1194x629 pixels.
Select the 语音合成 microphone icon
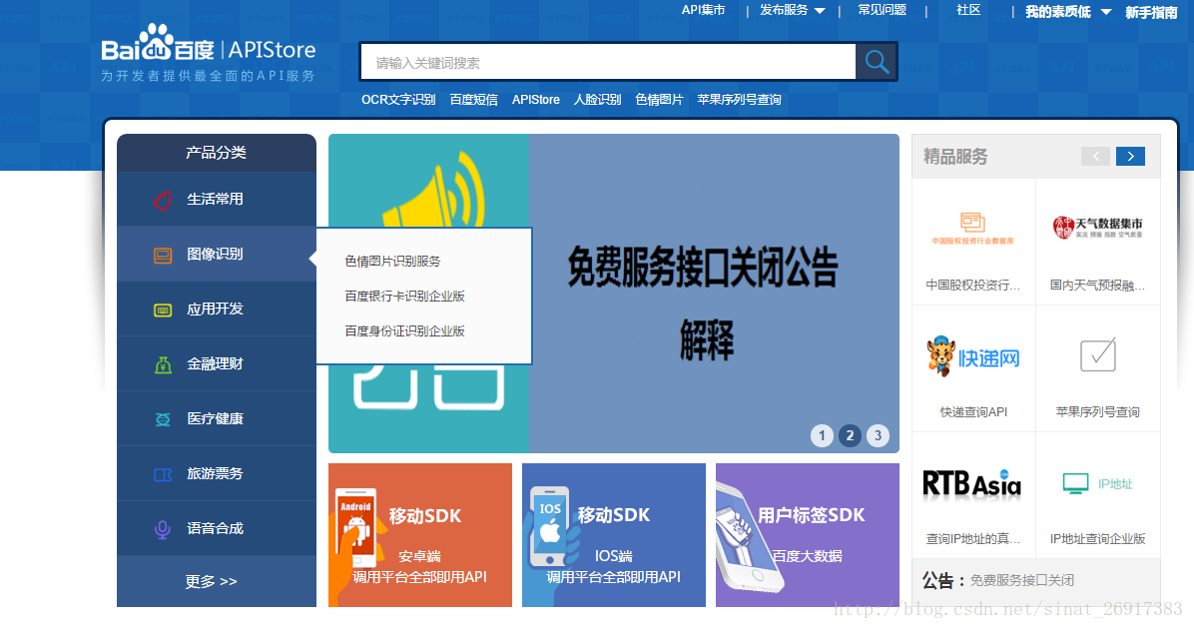[162, 529]
